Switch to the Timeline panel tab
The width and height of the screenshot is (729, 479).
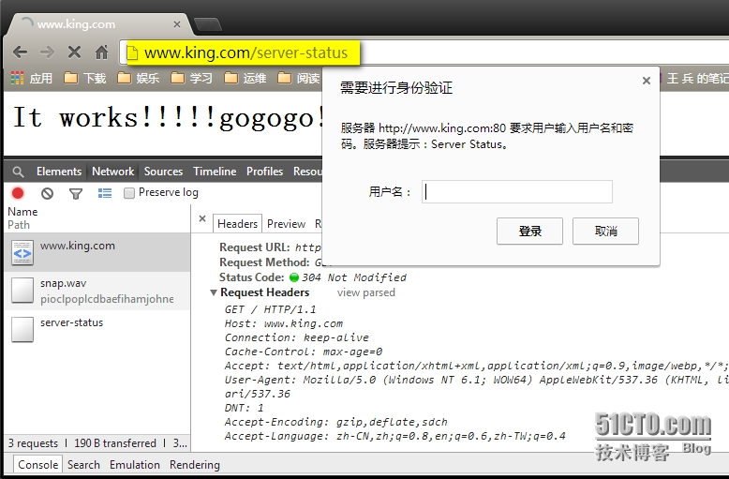[x=215, y=172]
